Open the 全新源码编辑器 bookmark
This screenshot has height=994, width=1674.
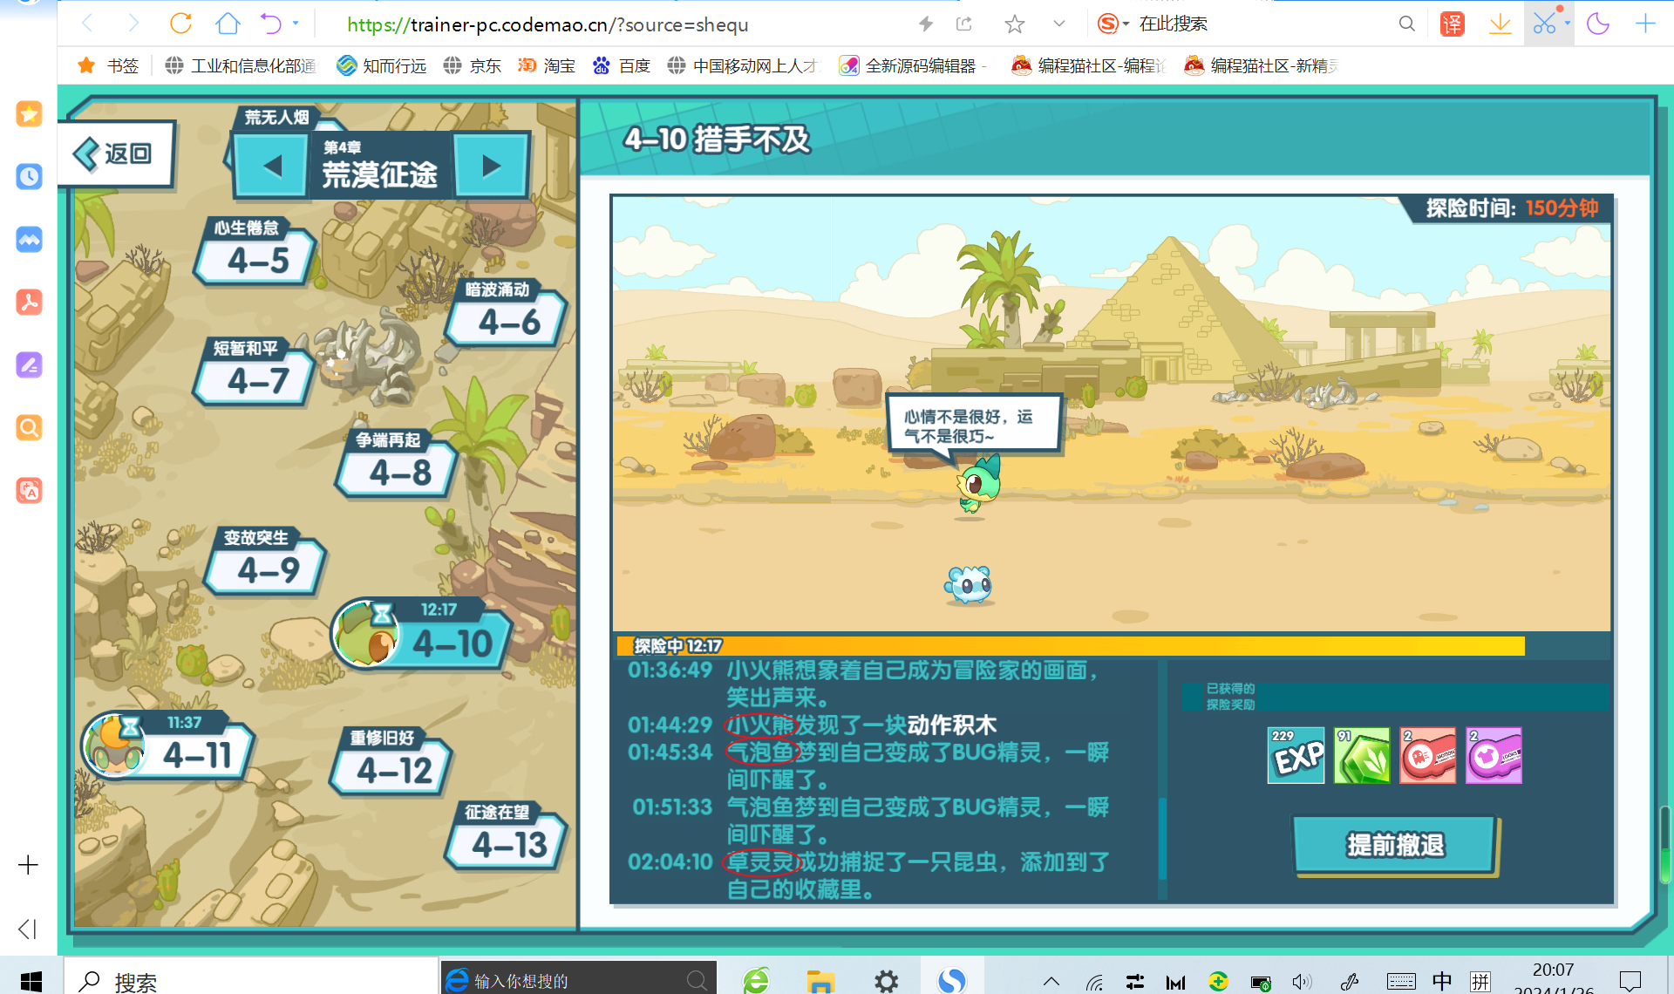pos(913,65)
